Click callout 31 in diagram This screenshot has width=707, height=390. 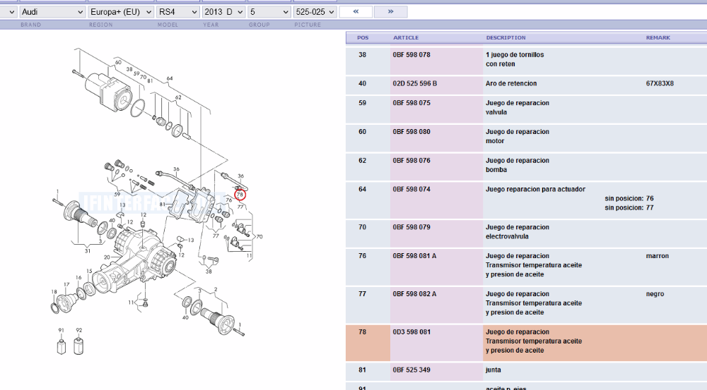[88, 251]
